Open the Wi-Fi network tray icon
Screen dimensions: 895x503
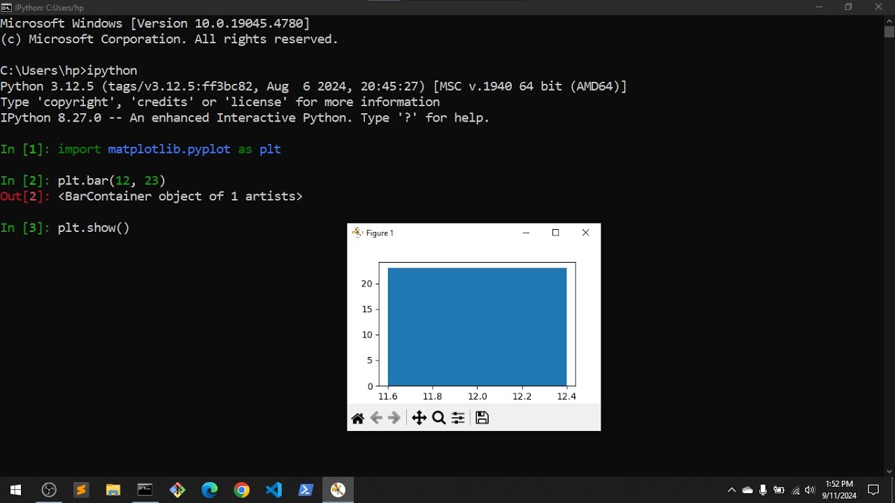pyautogui.click(x=796, y=490)
